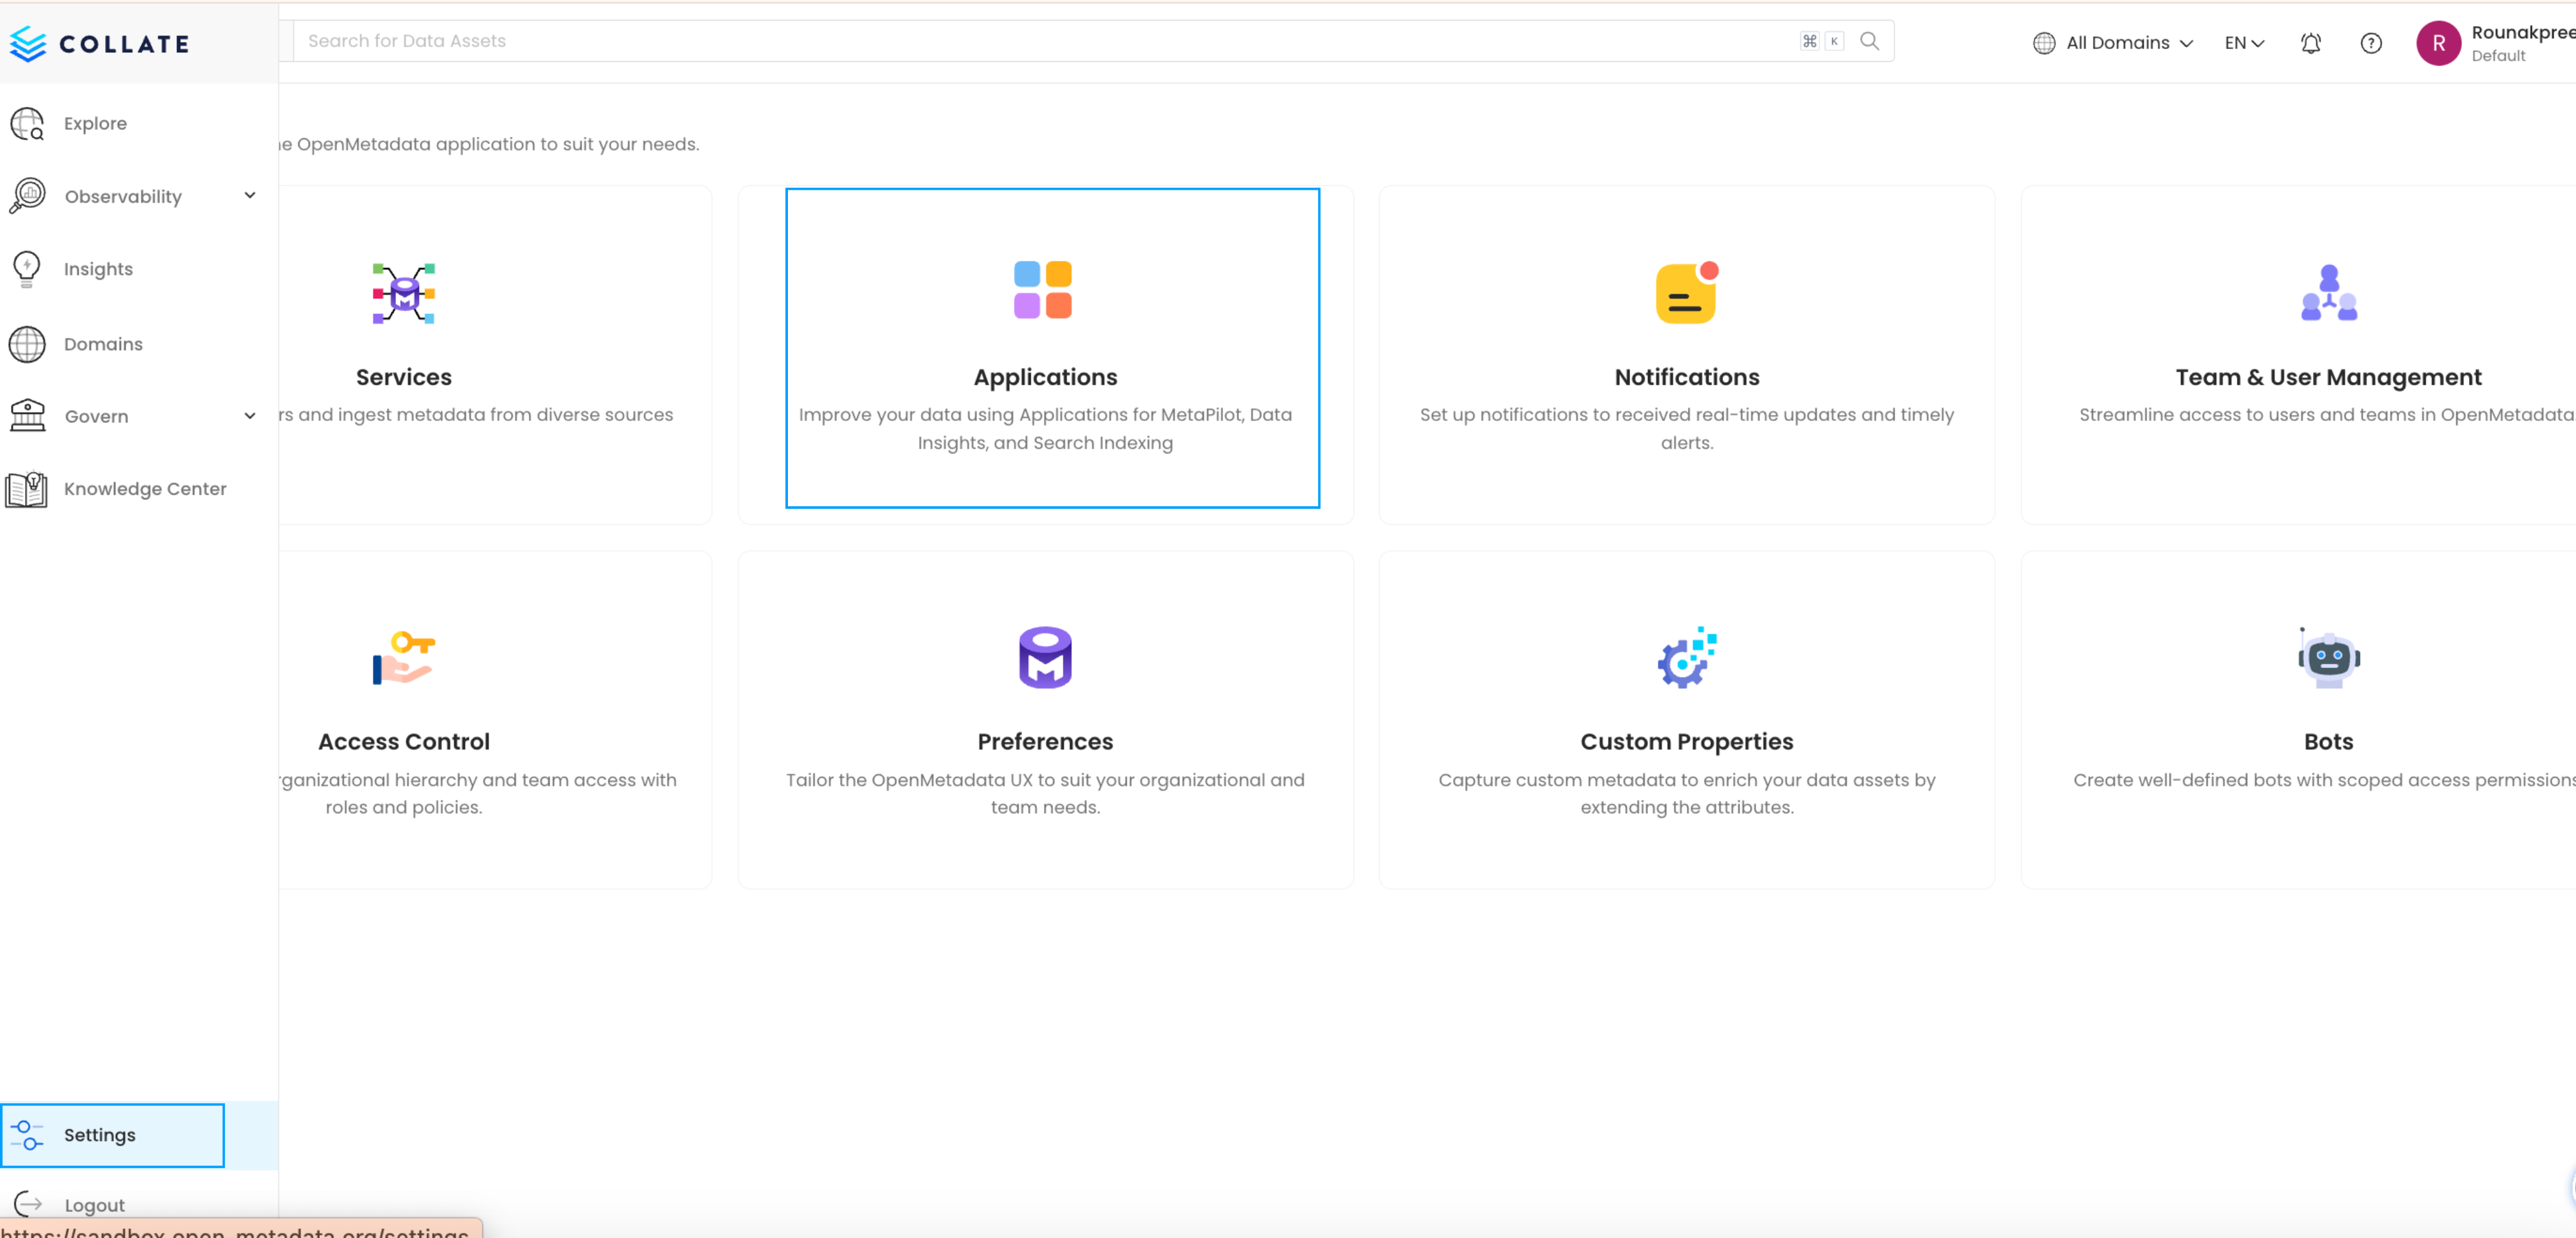Open the All Domains dropdown
2576x1238 pixels.
pos(2112,42)
